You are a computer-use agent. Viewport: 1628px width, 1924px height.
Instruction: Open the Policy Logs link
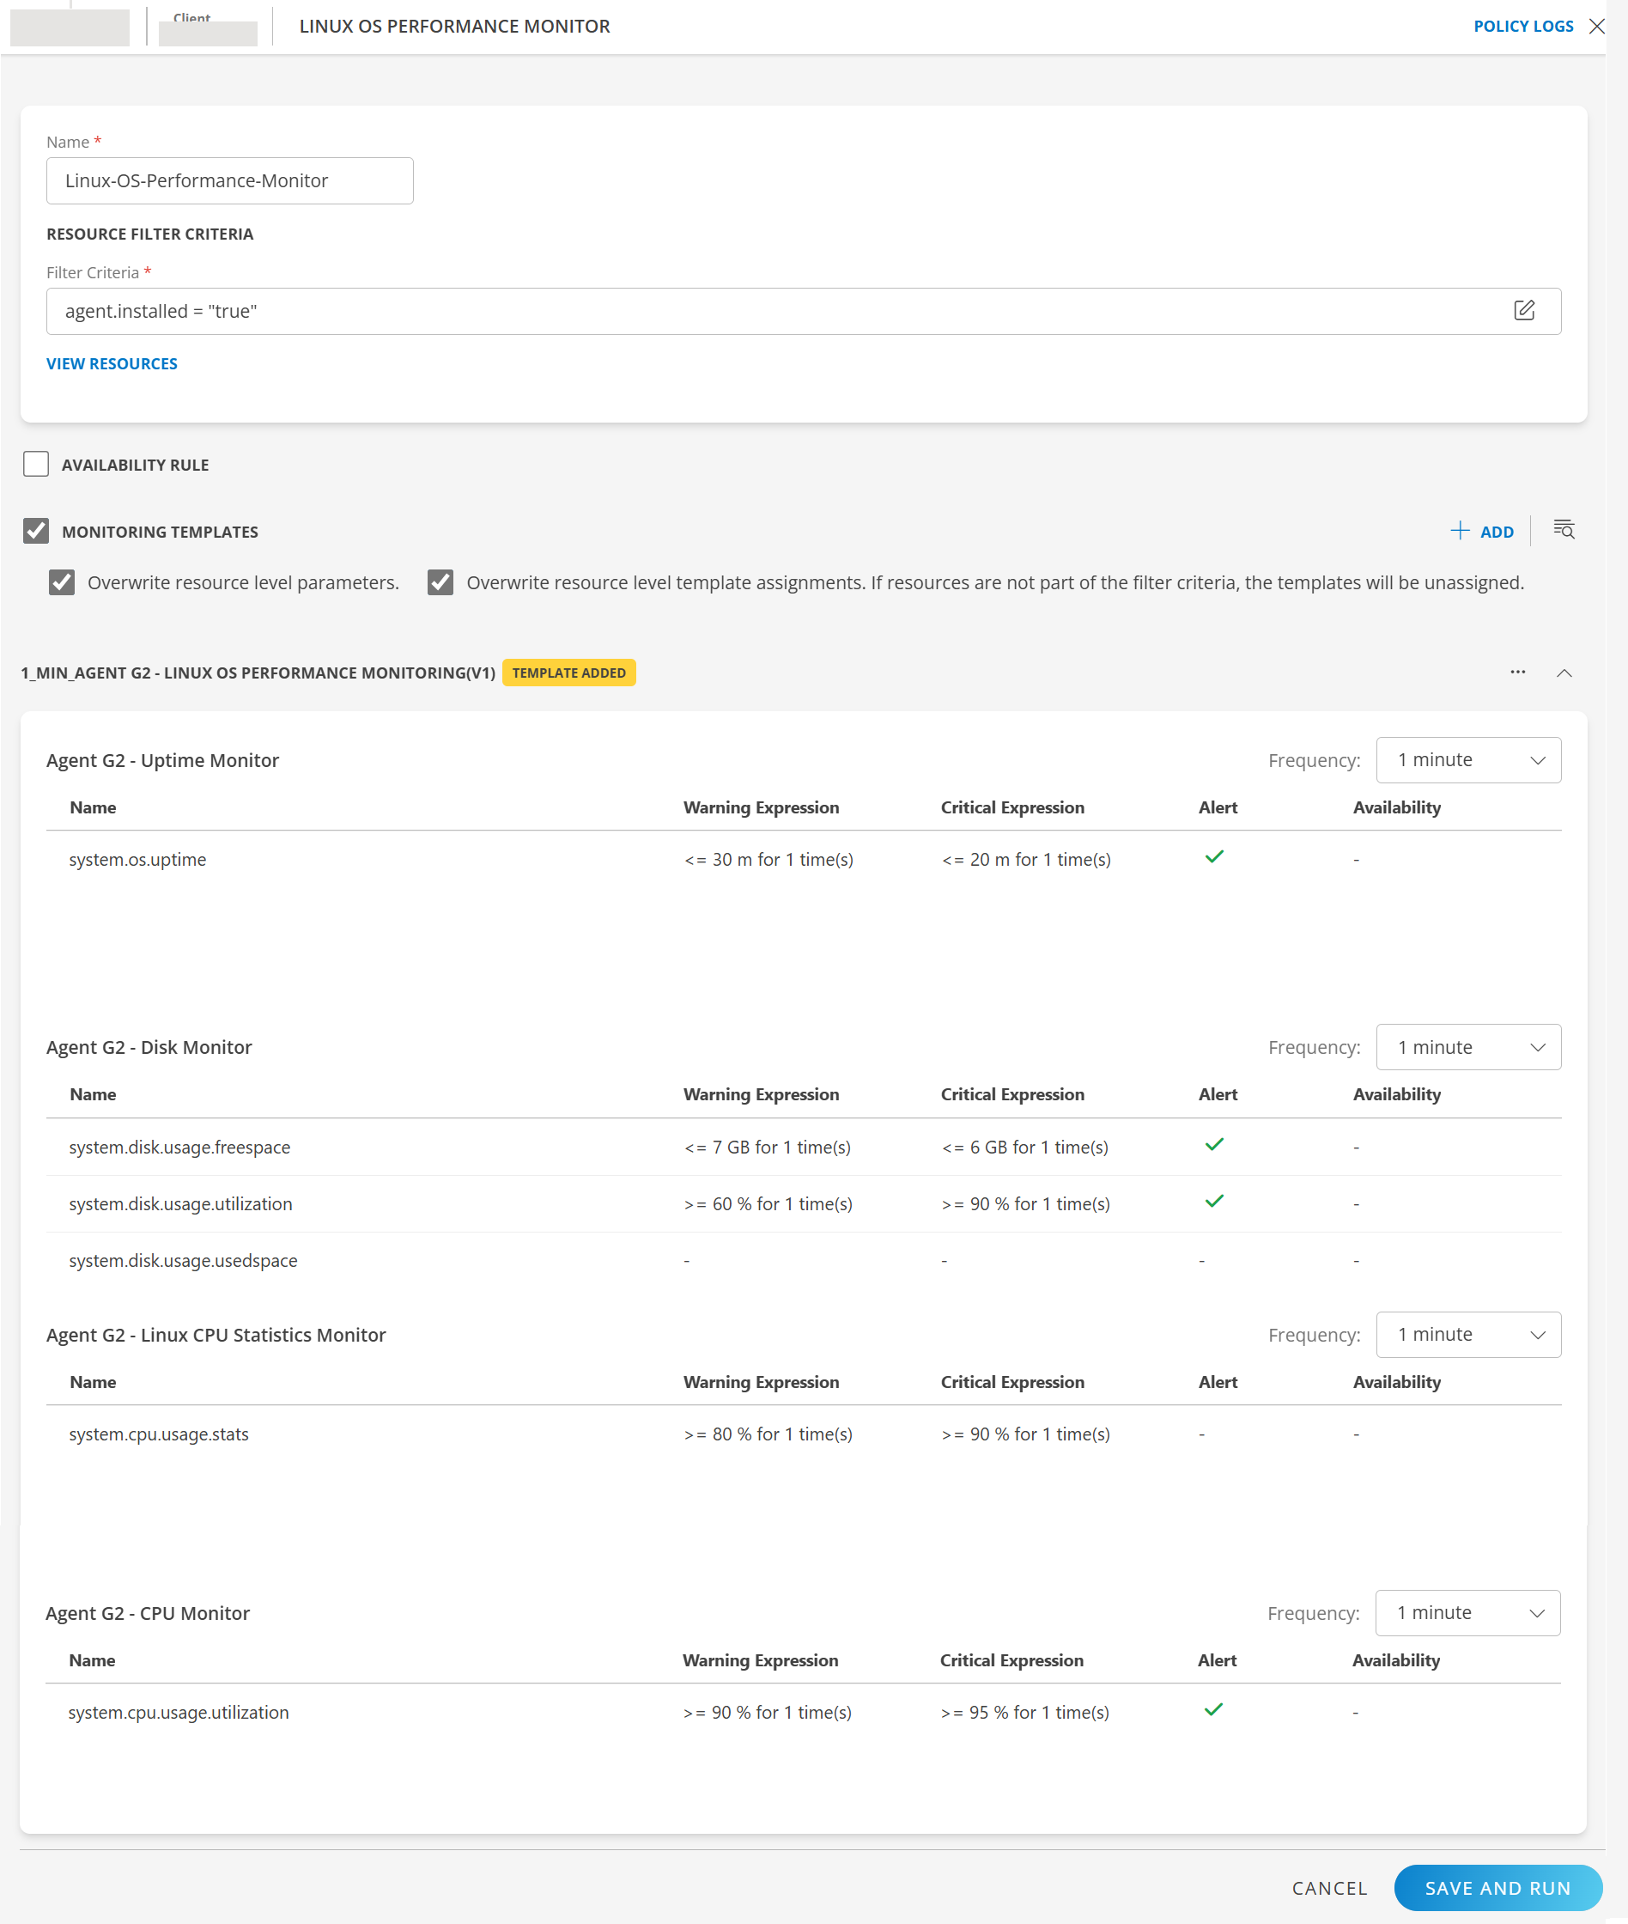(1522, 26)
